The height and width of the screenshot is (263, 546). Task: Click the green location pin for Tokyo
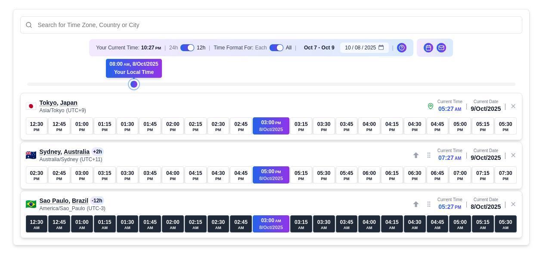click(430, 106)
